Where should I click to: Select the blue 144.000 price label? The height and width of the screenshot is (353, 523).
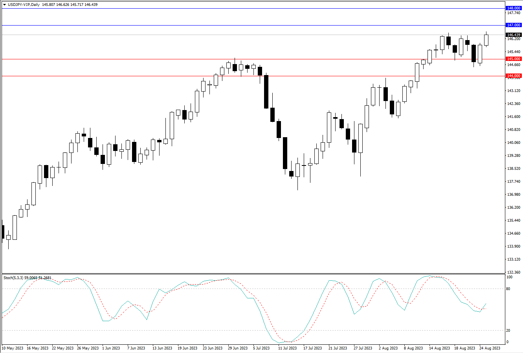point(514,76)
